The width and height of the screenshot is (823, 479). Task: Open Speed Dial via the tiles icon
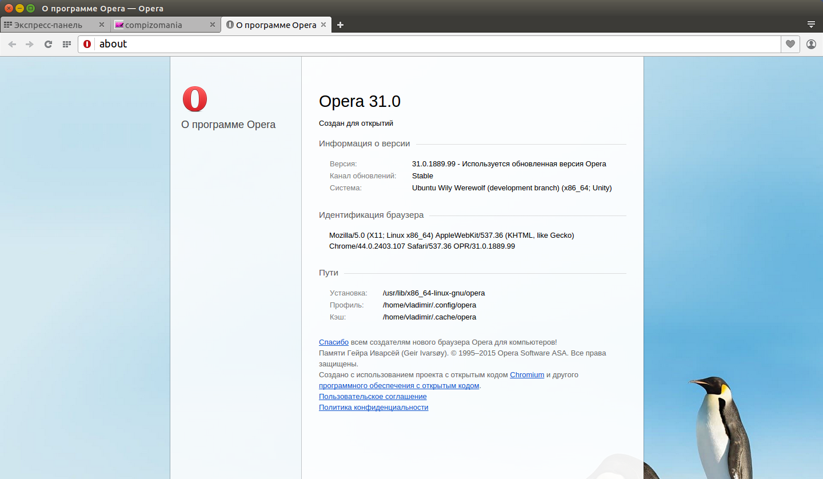coord(66,43)
